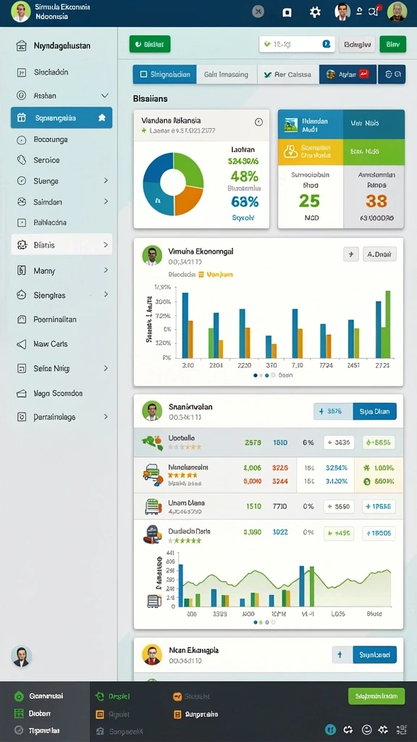Toggle the checkbox in Sinignoladian tab
The image size is (417, 742).
pos(144,75)
